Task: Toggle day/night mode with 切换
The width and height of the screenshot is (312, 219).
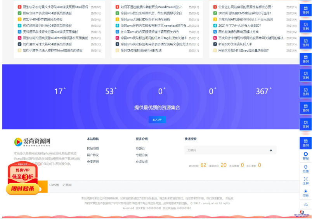Action: [305, 193]
